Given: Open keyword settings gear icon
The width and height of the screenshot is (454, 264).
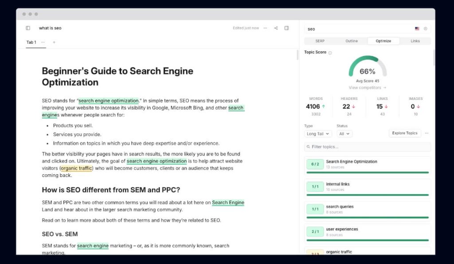Looking at the screenshot, I should 425,29.
